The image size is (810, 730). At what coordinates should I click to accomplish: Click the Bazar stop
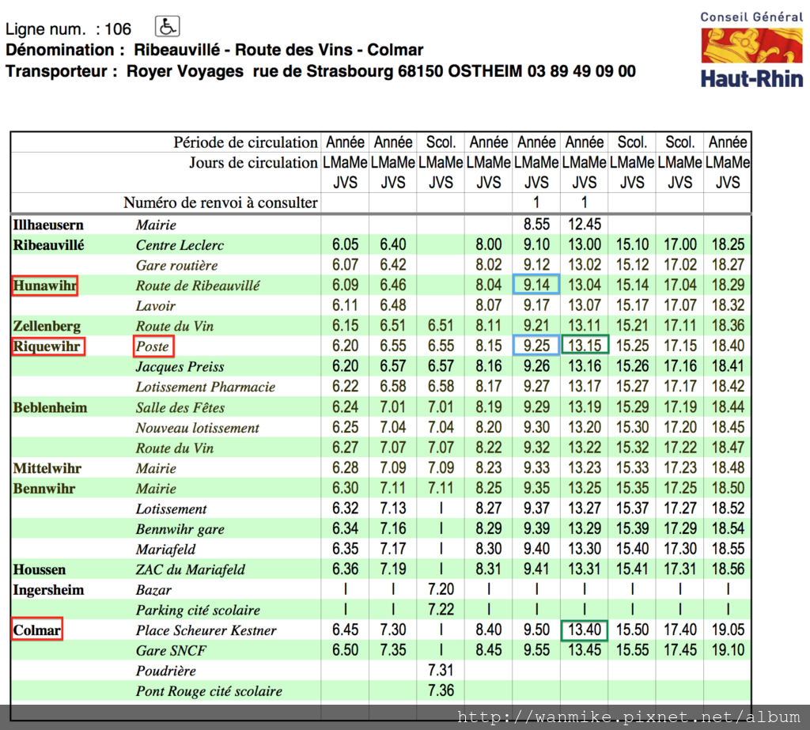pyautogui.click(x=153, y=590)
